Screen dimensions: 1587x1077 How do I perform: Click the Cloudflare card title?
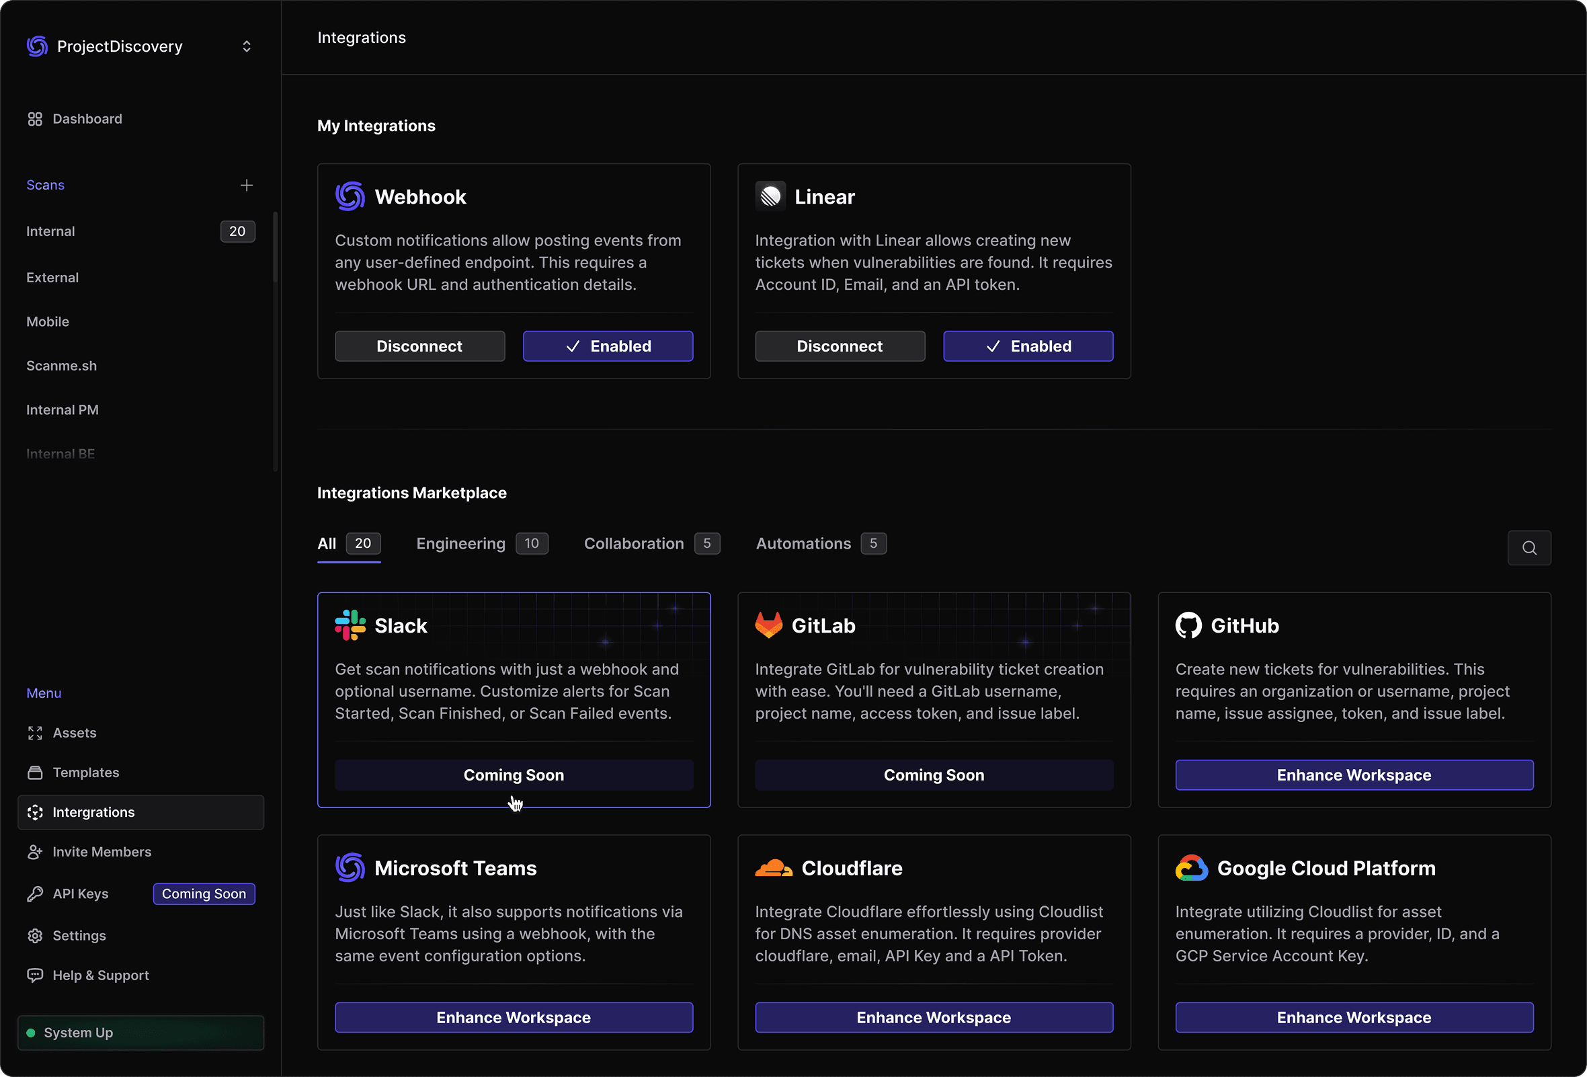tap(852, 868)
